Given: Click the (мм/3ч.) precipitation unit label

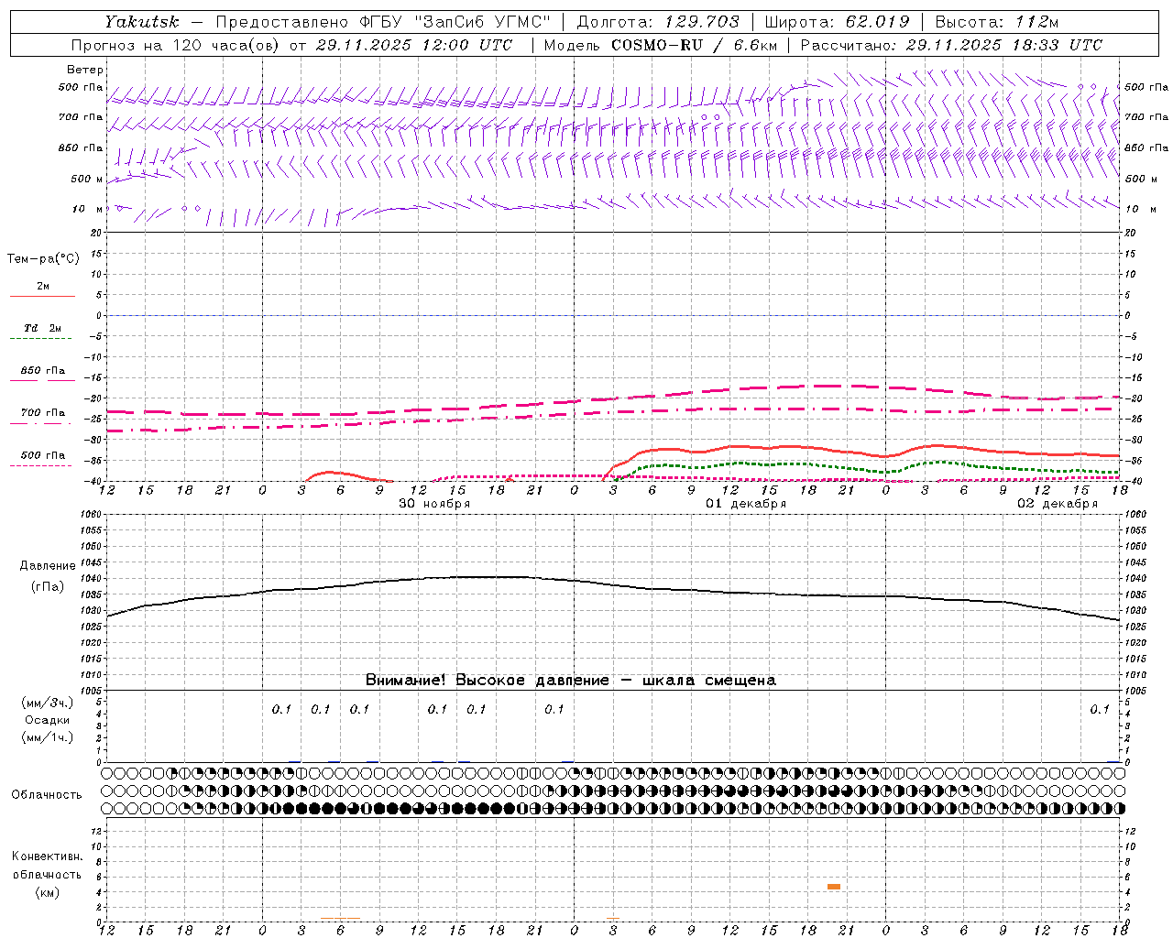Looking at the screenshot, I should [x=48, y=703].
